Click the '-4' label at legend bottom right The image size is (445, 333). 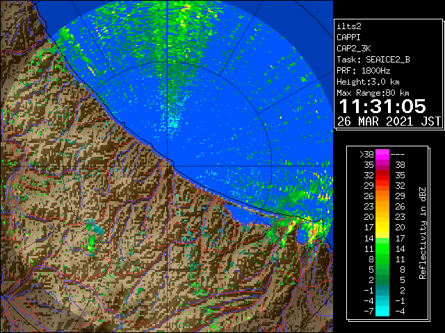coord(400,311)
